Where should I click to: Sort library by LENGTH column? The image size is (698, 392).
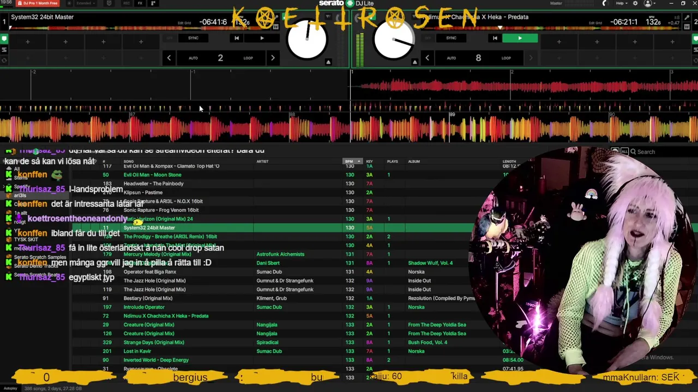pos(509,161)
